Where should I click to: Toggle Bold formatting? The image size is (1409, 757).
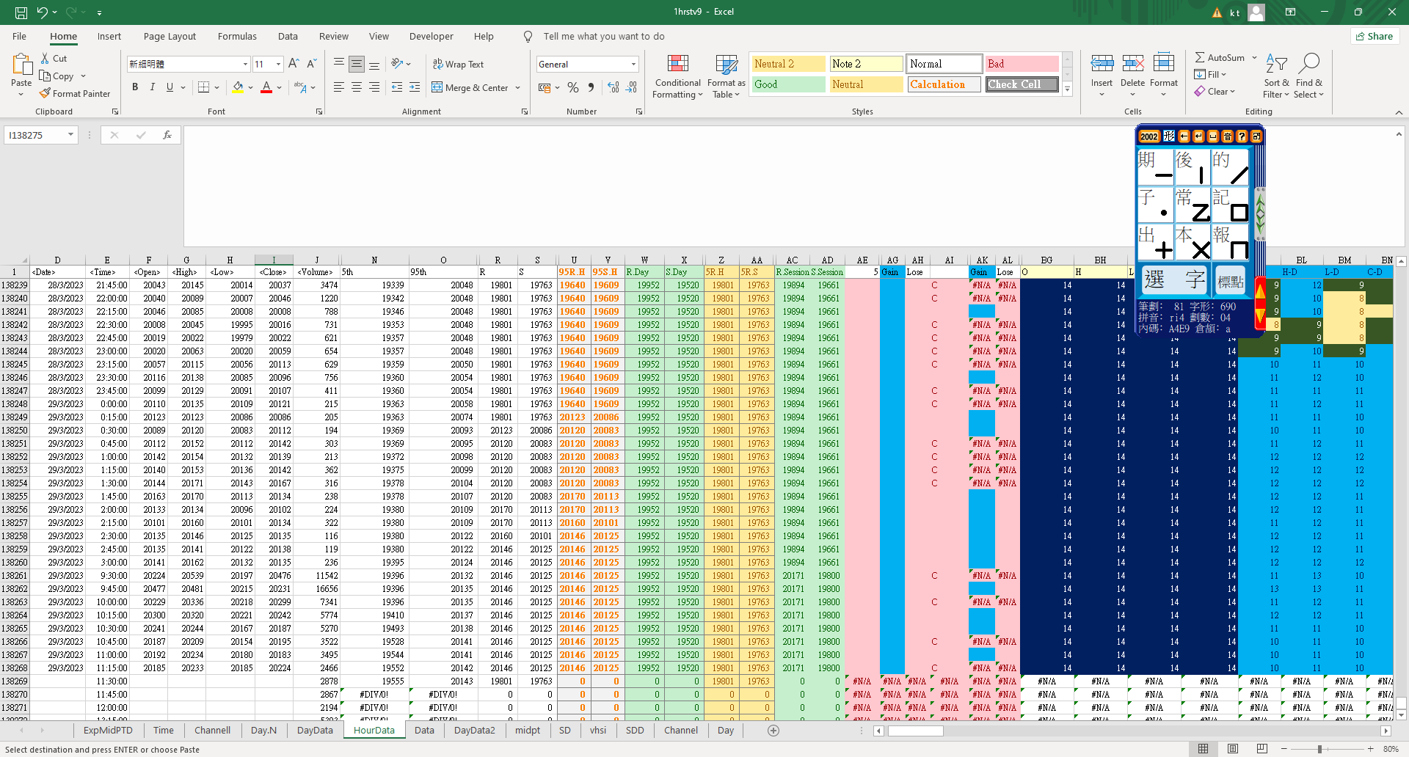click(135, 87)
